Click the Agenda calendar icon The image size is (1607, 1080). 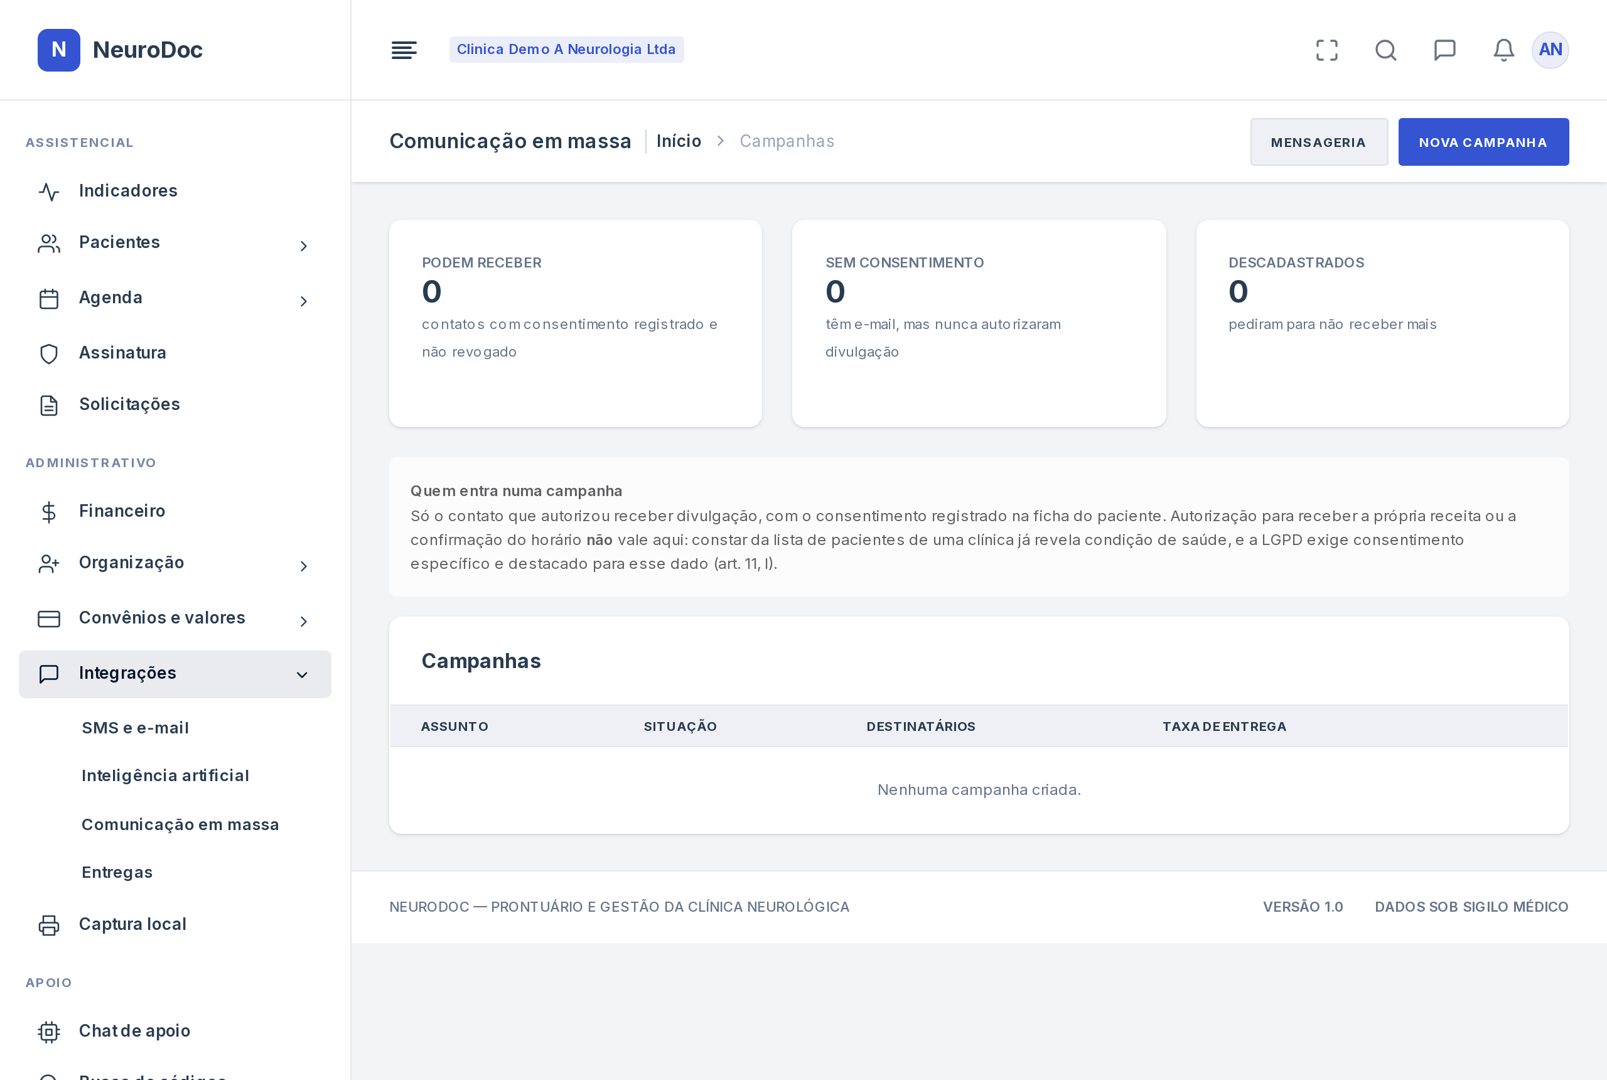coord(49,298)
